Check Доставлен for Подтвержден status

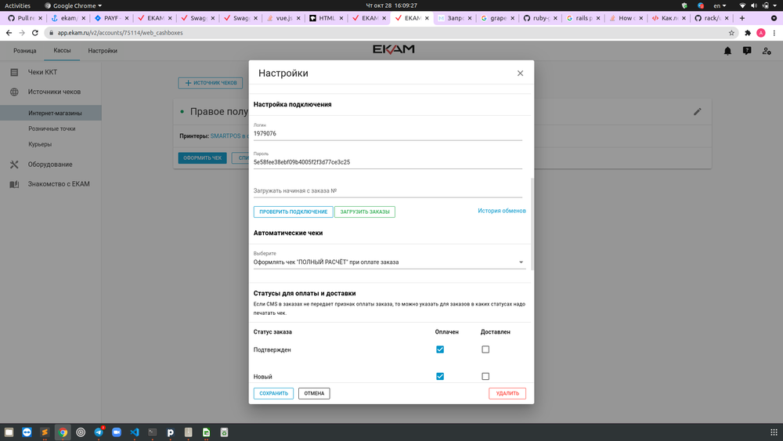pos(485,349)
